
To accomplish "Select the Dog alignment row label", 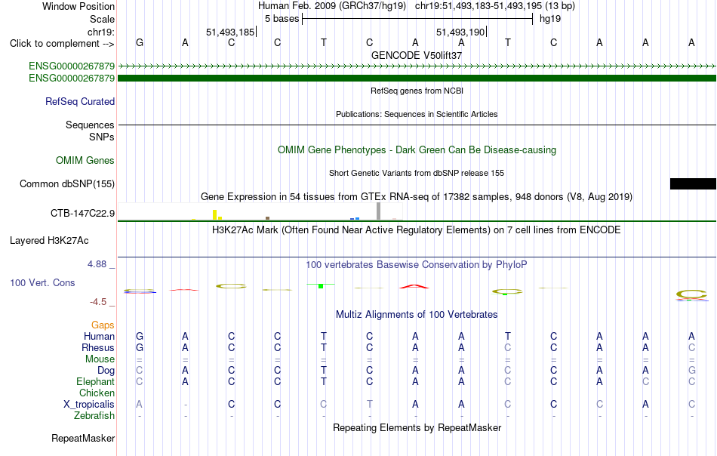I will click(x=106, y=371).
